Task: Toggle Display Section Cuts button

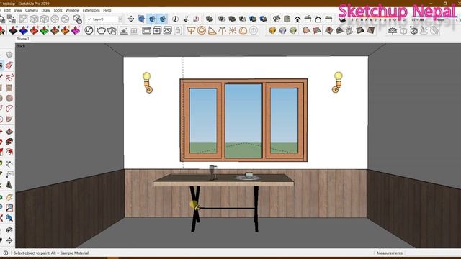Action: click(x=152, y=19)
